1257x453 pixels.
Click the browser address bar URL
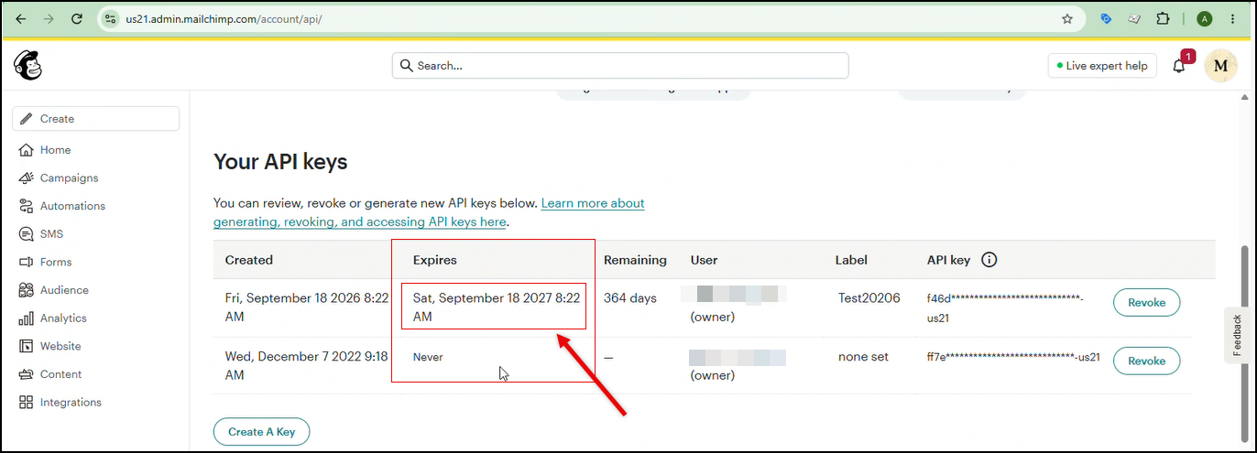tap(224, 18)
